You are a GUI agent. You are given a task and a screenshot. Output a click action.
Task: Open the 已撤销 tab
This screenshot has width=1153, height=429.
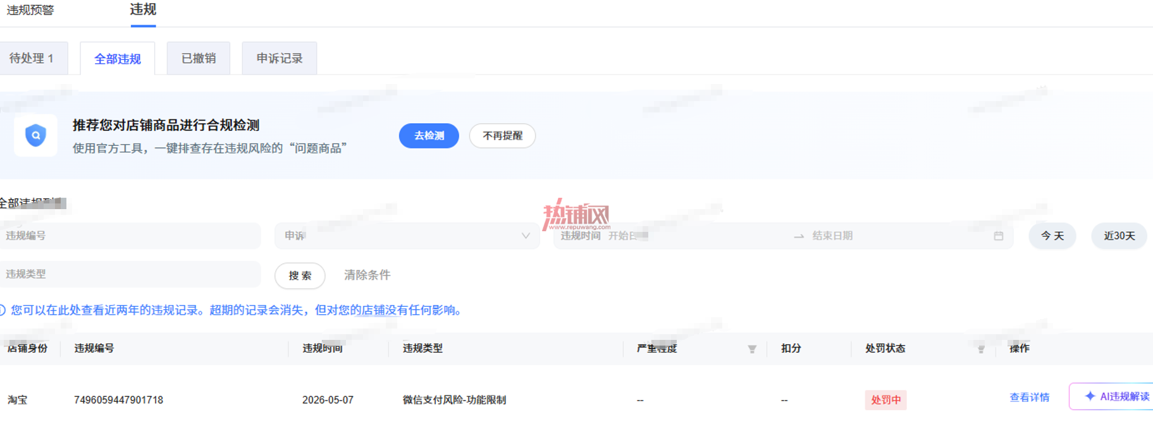[x=199, y=58]
